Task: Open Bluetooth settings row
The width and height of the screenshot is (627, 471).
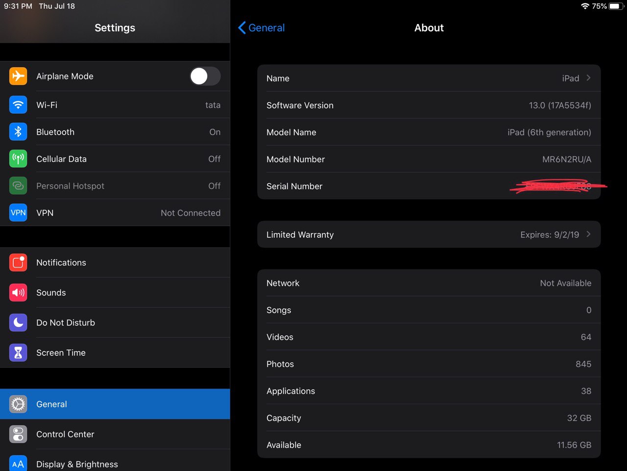Action: (115, 132)
